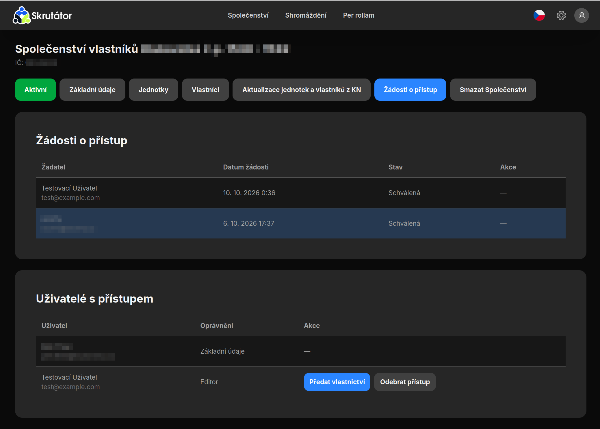Open Aktualizace jednotek a vlastníků z KN tab

tap(302, 90)
